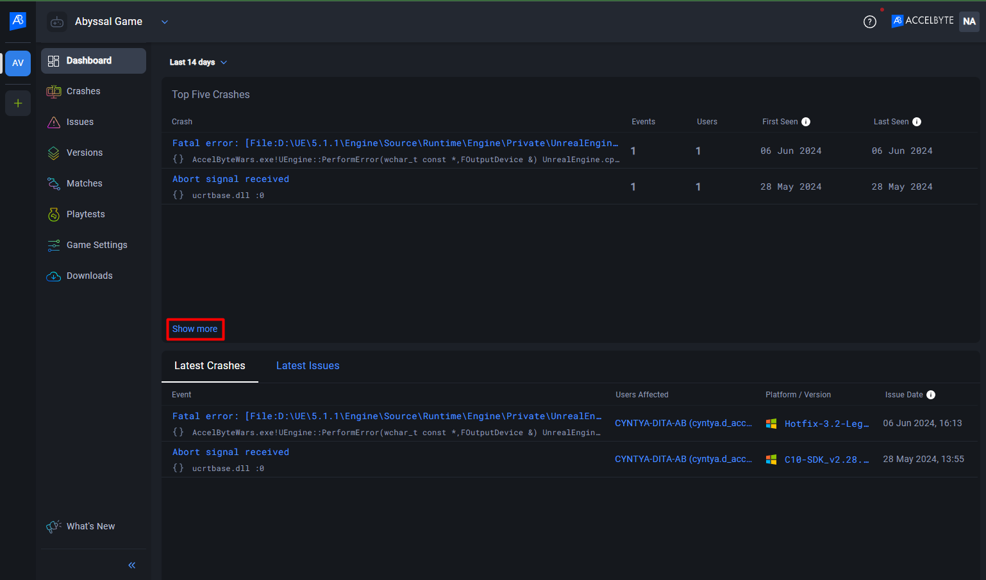Click braces icon beside ucrtbase.dll in Top Five
Viewport: 986px width, 580px height.
(178, 195)
